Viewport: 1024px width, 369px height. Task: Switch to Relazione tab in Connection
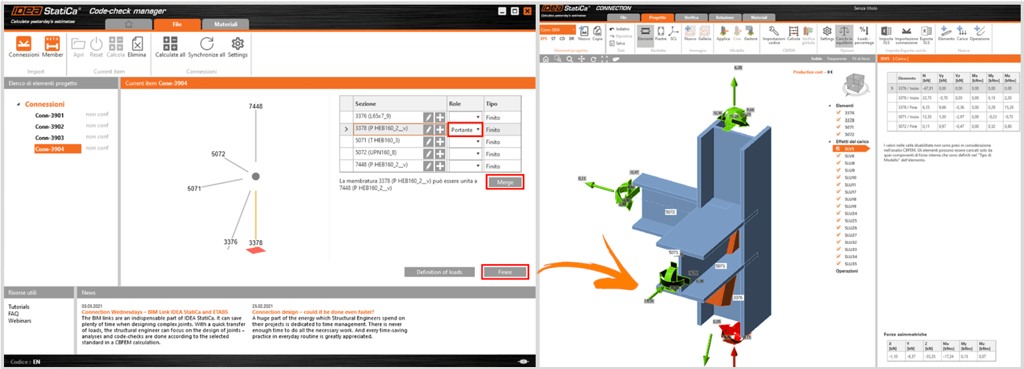(x=726, y=17)
